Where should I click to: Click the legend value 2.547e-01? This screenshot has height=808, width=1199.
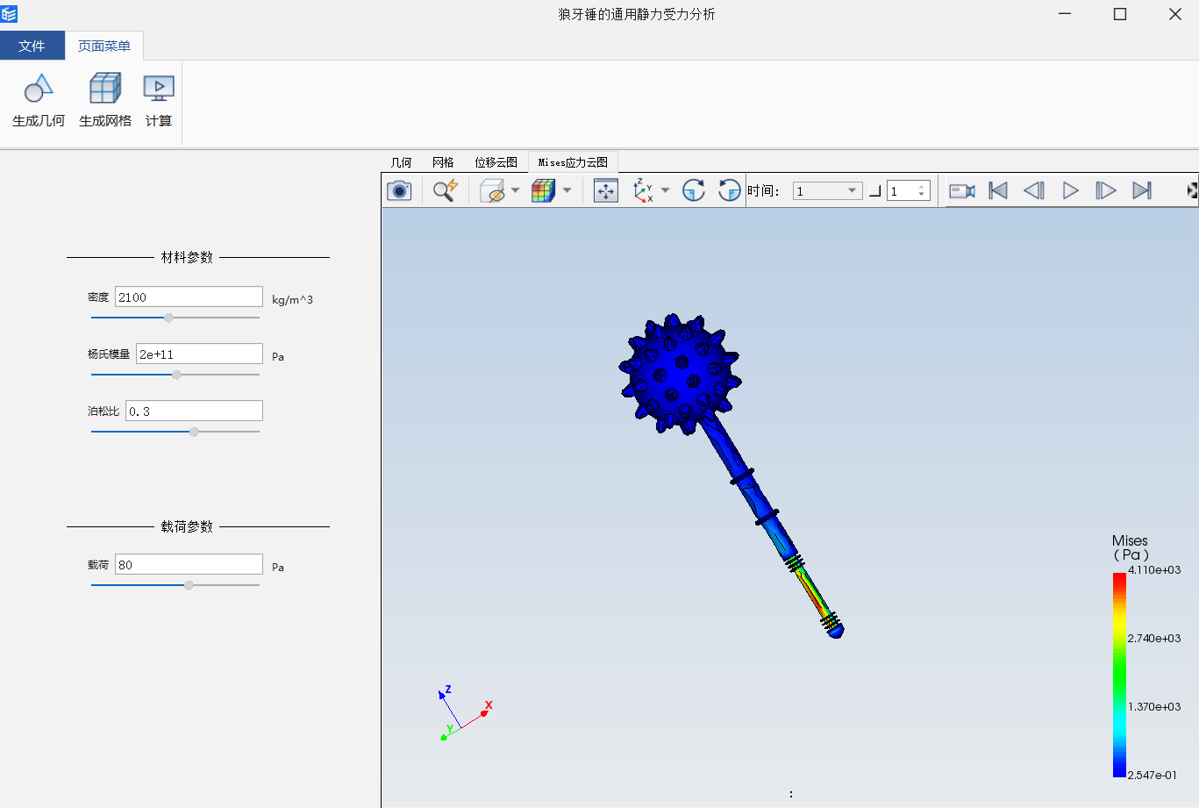tap(1153, 775)
